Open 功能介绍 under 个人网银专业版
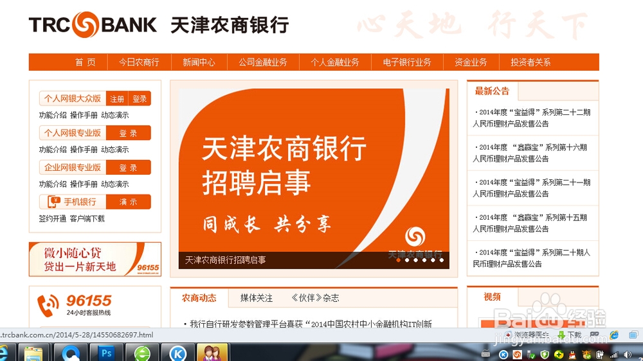This screenshot has height=361, width=643. click(53, 150)
